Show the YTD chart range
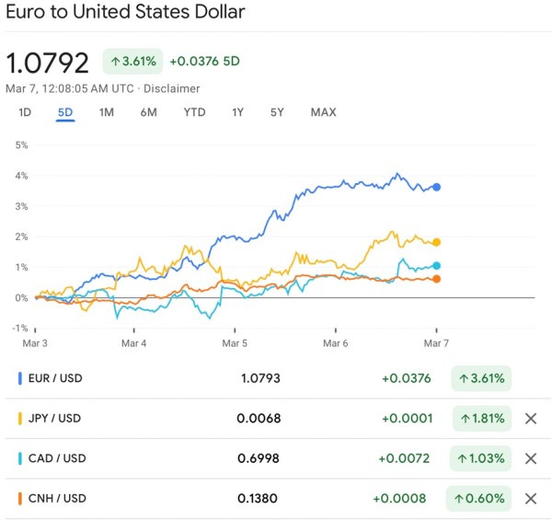552x520 pixels. coord(194,112)
